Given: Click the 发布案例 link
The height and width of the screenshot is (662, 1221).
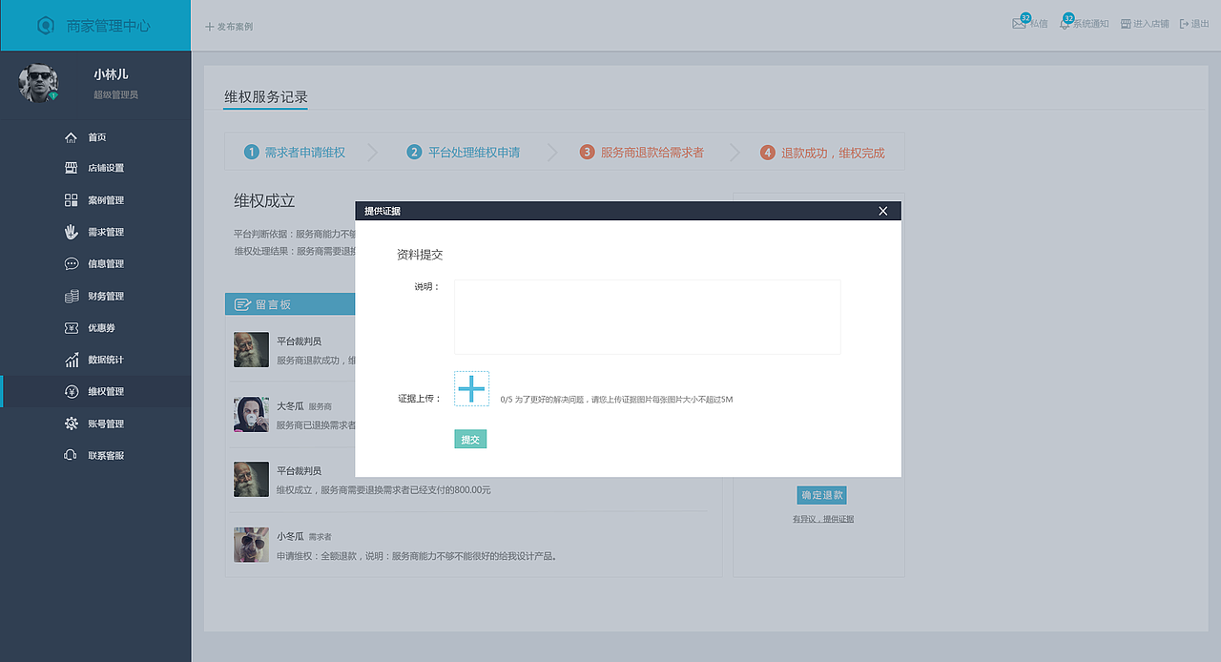Looking at the screenshot, I should click(x=235, y=27).
